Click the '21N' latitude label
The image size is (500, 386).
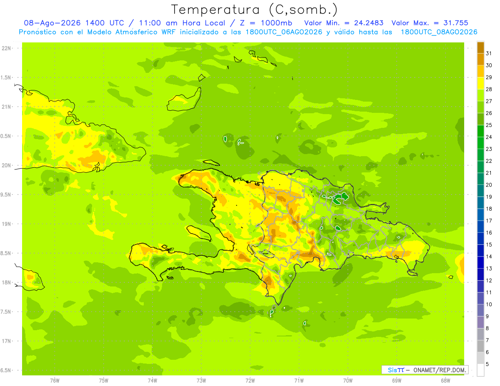(x=6, y=107)
